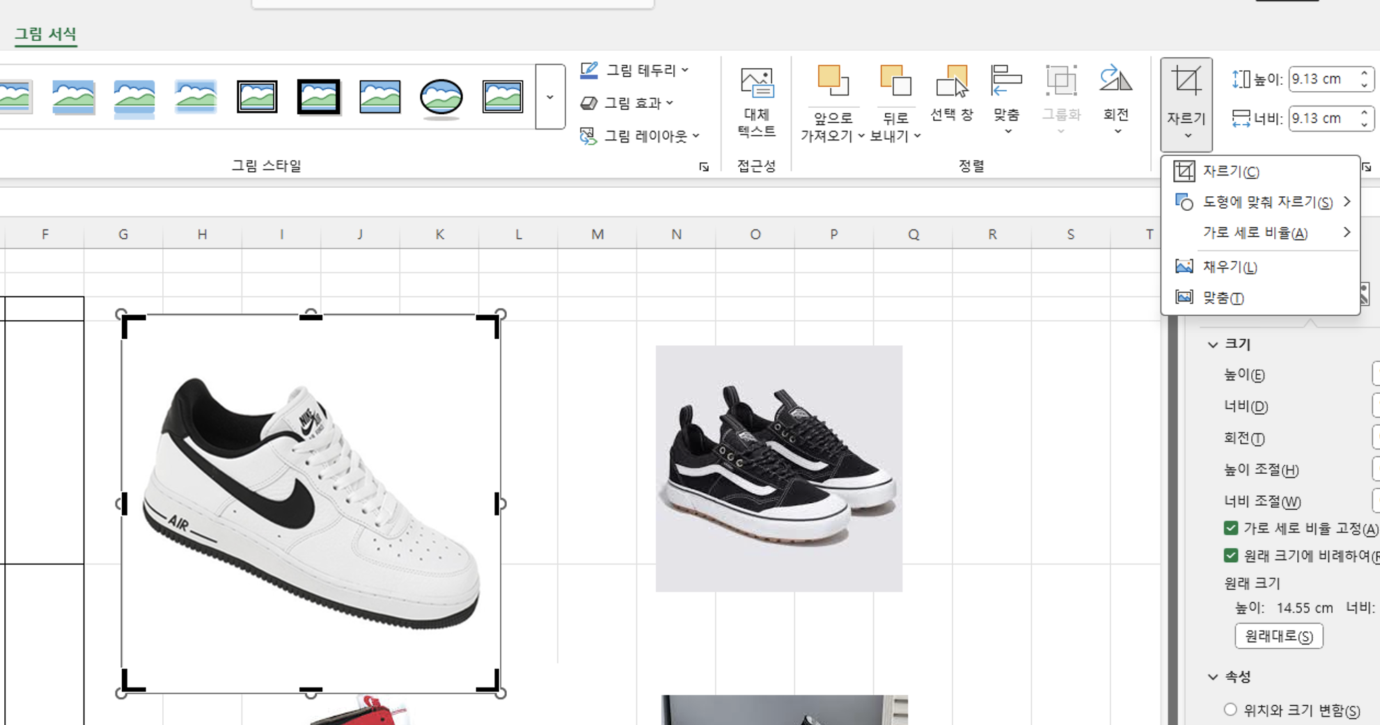Viewport: 1380px width, 725px height.
Task: Choose the soft-edge rectangle picture style beside the oval
Action: pyautogui.click(x=379, y=97)
